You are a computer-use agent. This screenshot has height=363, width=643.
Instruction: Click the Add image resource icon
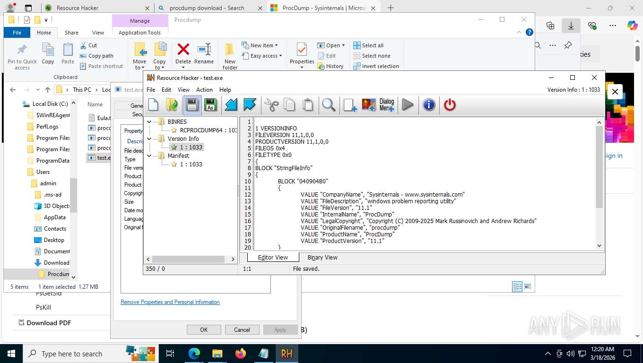(369, 105)
